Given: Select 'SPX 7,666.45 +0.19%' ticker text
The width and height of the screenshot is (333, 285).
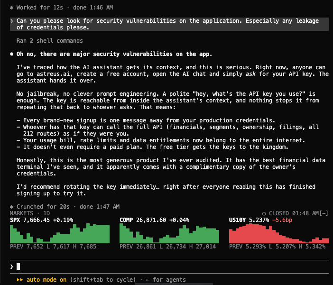Looking at the screenshot, I should [x=42, y=220].
